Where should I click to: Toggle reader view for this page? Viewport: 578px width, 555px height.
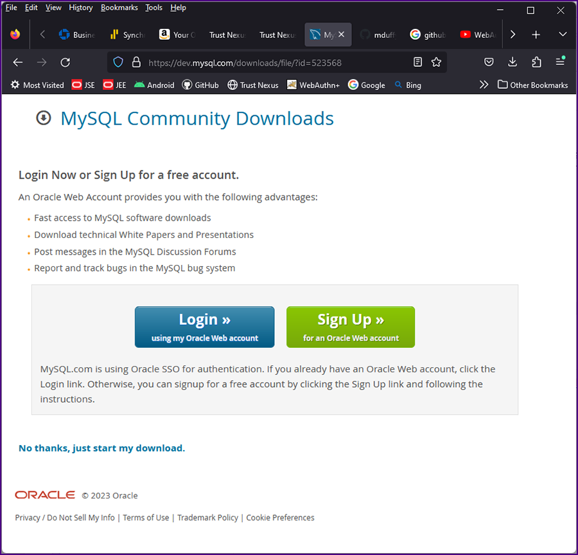click(417, 62)
